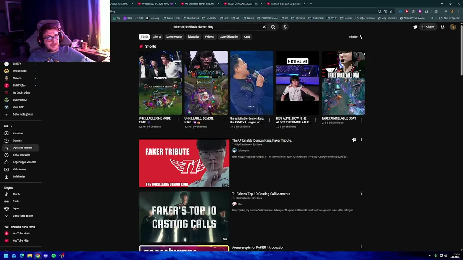Image resolution: width=463 pixels, height=260 pixels.
Task: Open more options for HE'S ALIVE short
Action: pos(315,120)
